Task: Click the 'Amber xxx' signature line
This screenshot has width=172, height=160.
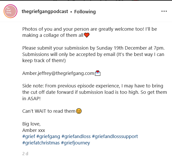Action: pos(34,130)
